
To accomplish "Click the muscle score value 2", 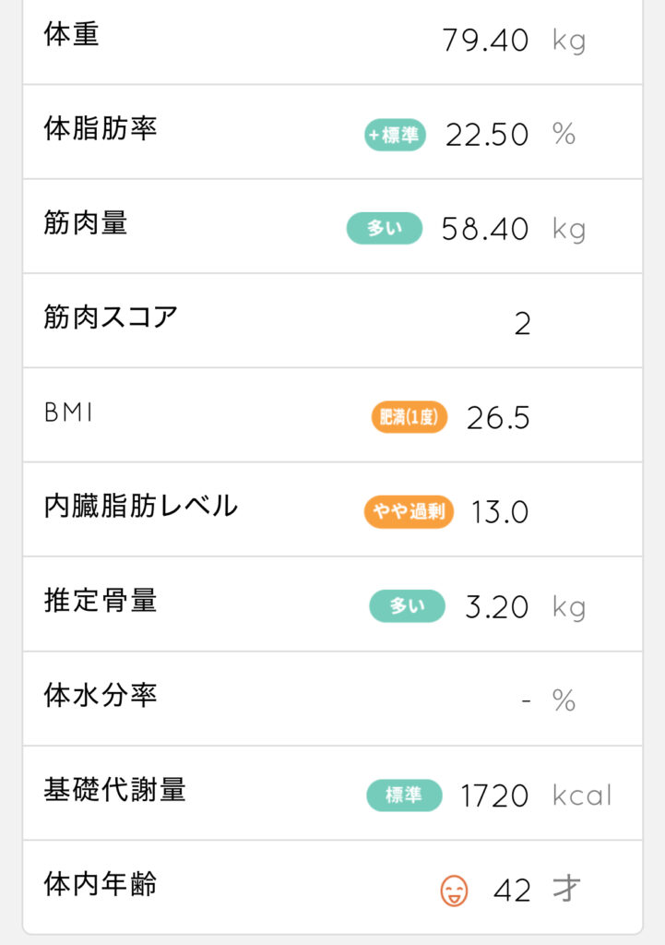I will [522, 324].
